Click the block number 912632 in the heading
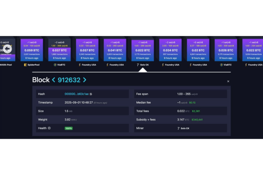Image resolution: width=263 pixels, height=175 pixels. [x=69, y=80]
